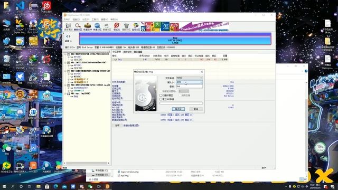Viewport: 338px width, 190px height.
Task: Open the Recycle Bin desktop icon
Action: click(7, 60)
